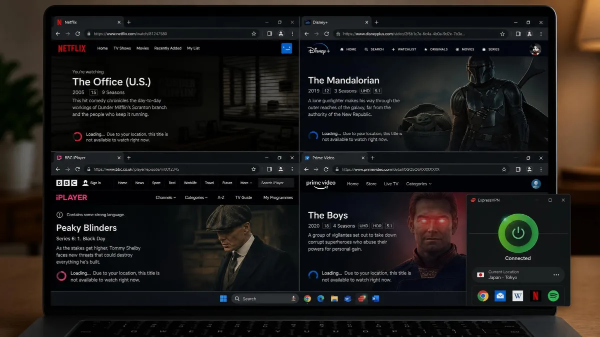Open Chrome's three-dot menu in BBC iPlayer window
The image size is (600, 337).
point(292,169)
